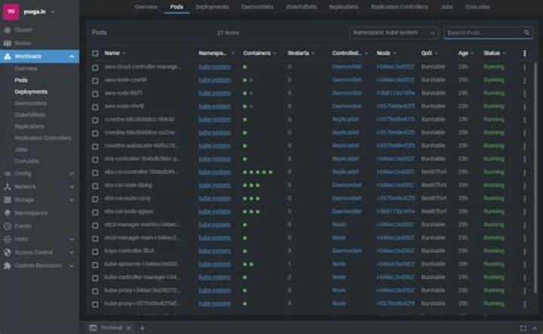Collapse the Workloads section chevron
The height and width of the screenshot is (334, 543).
pos(72,56)
